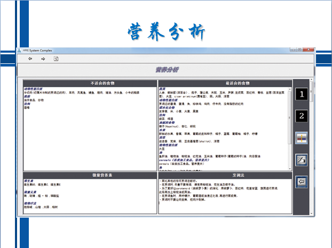Click the 烹调法 panel header

pos(223,175)
